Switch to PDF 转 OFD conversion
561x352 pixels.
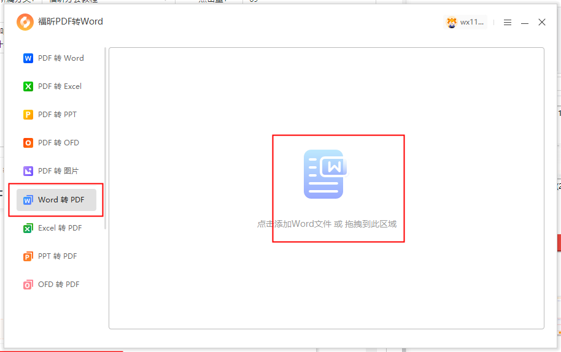(56, 143)
